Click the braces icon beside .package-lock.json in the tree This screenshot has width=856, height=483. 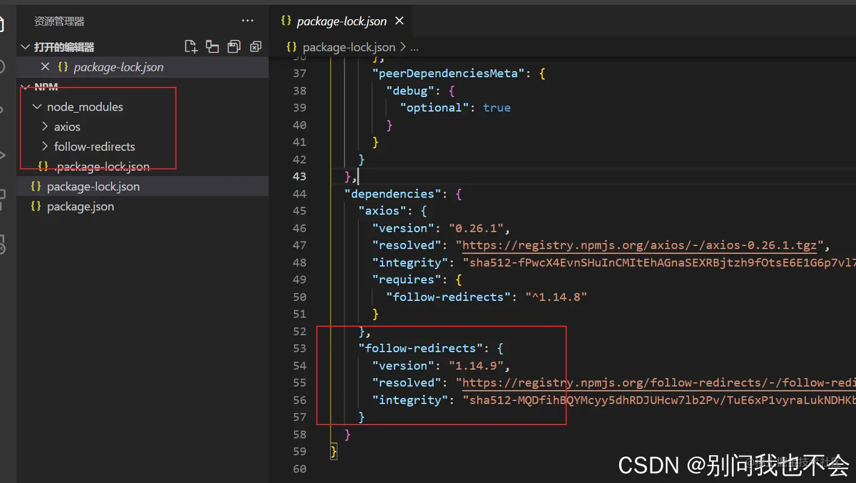(x=43, y=166)
